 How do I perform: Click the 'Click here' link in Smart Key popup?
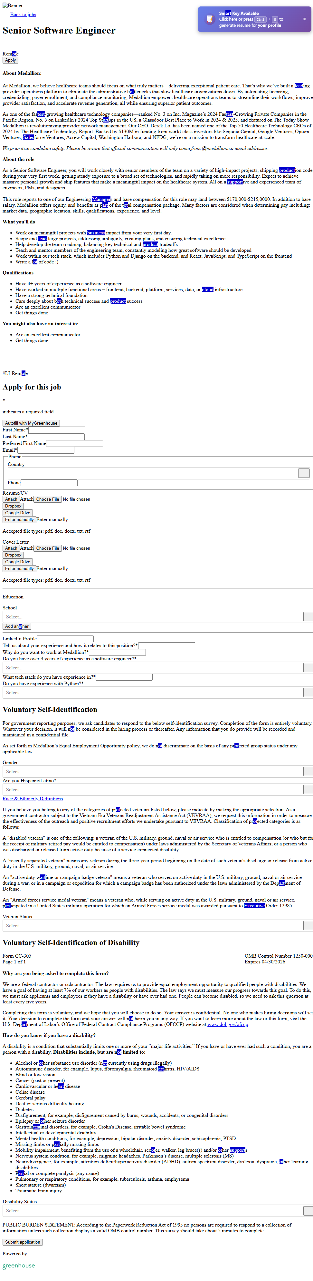pyautogui.click(x=228, y=19)
